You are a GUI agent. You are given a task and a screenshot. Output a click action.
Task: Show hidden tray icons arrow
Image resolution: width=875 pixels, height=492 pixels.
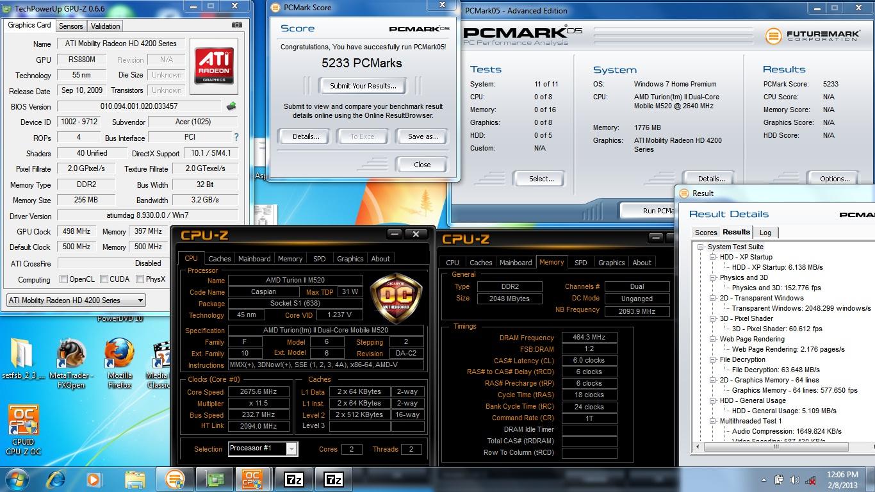point(764,479)
